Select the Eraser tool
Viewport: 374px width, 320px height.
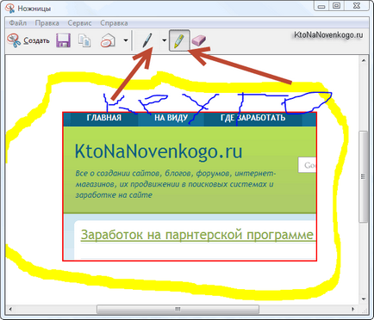[198, 40]
